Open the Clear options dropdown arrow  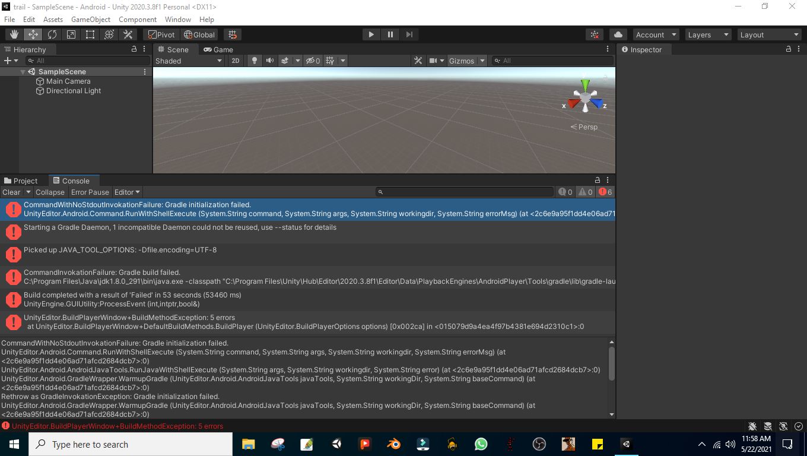[x=28, y=192]
